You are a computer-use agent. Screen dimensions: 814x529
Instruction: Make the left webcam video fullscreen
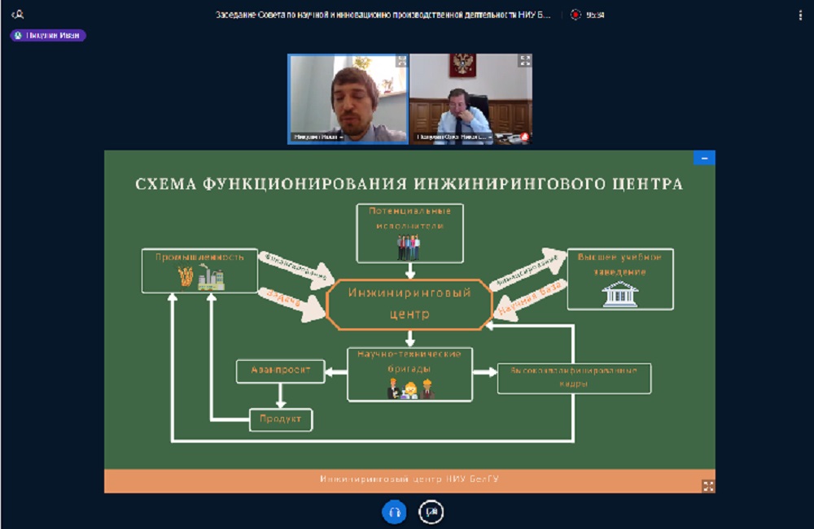click(x=400, y=61)
